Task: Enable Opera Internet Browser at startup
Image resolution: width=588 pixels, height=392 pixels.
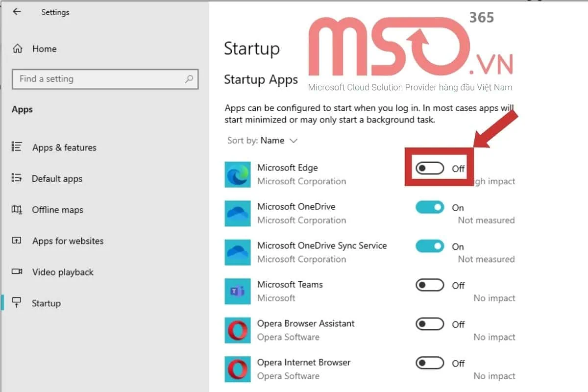Action: point(429,364)
